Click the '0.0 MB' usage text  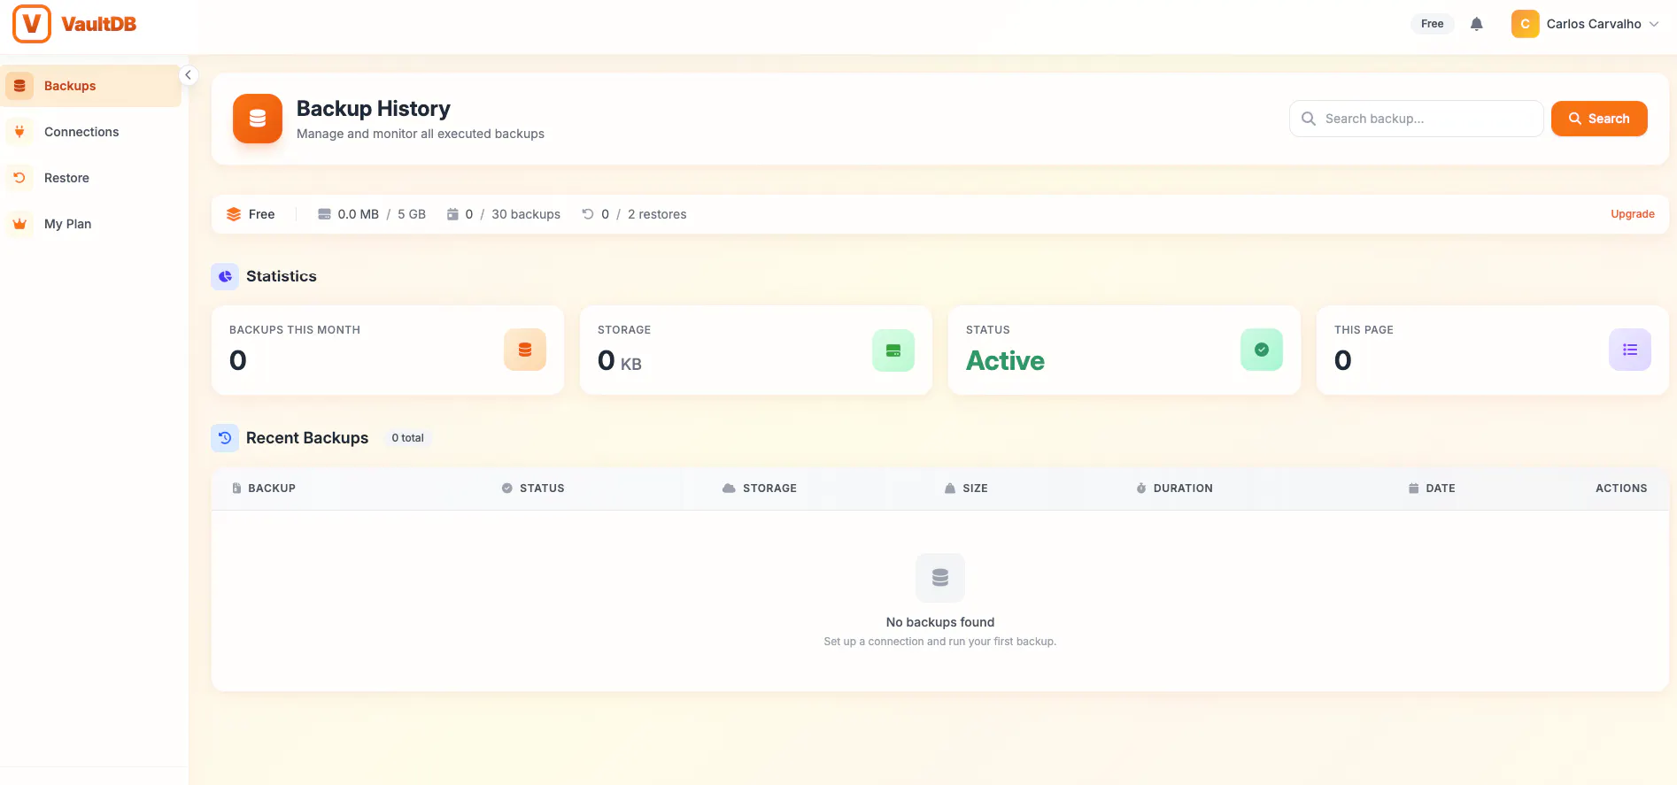(358, 214)
